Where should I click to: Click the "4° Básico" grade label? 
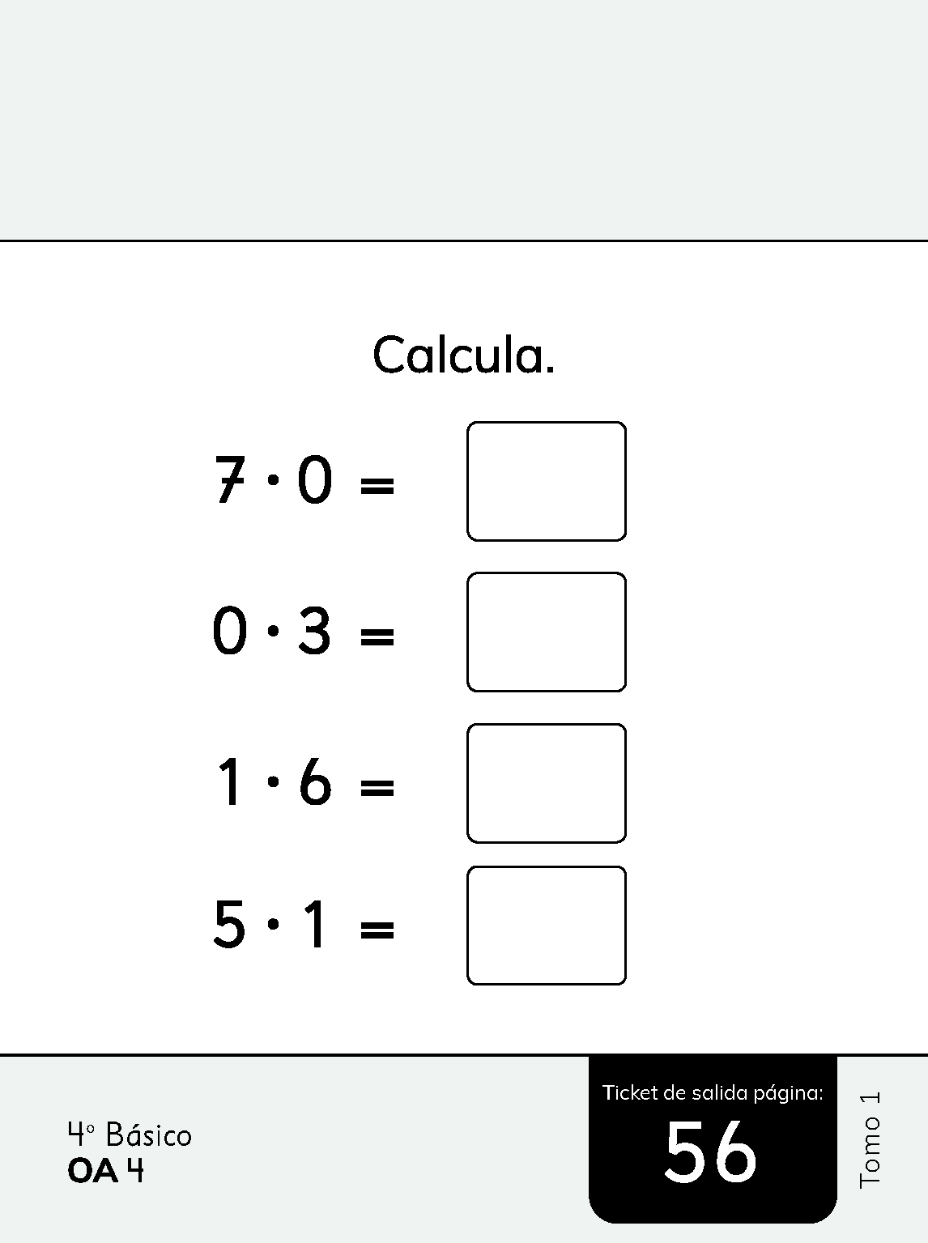pos(130,1135)
